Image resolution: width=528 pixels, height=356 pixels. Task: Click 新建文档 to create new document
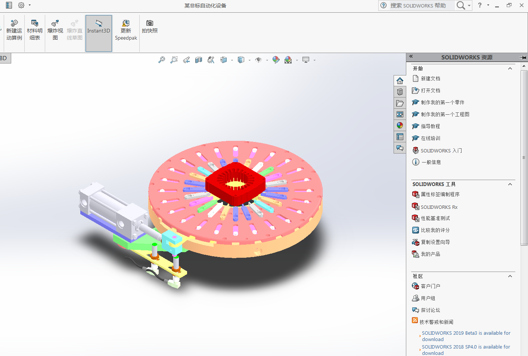click(x=426, y=78)
